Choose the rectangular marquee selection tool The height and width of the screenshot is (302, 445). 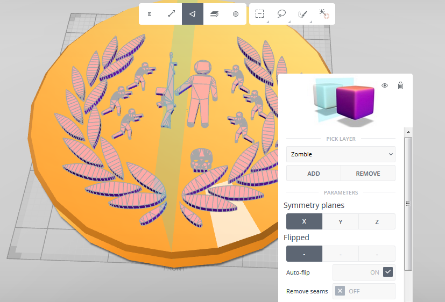coord(260,14)
